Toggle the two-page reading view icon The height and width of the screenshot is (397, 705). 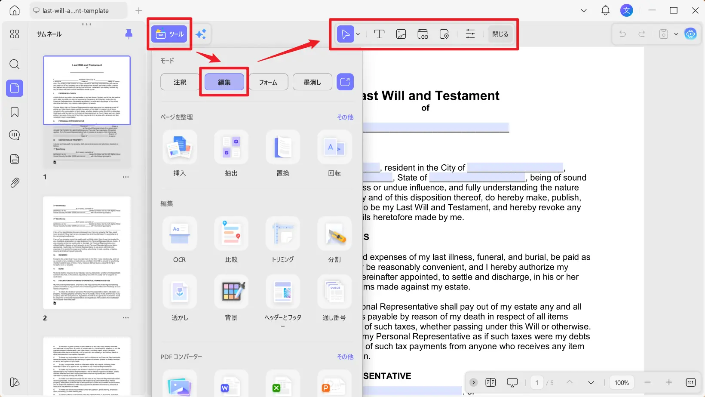[490, 382]
